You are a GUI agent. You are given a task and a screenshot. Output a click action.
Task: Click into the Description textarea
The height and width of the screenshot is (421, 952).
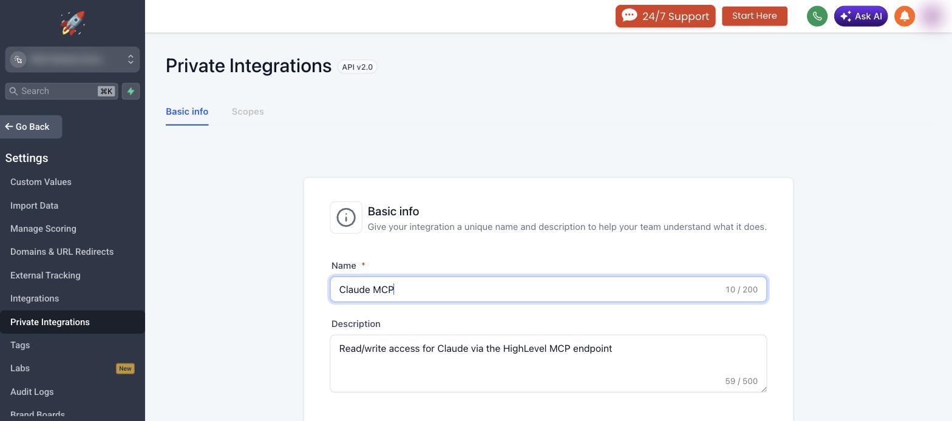coord(548,363)
